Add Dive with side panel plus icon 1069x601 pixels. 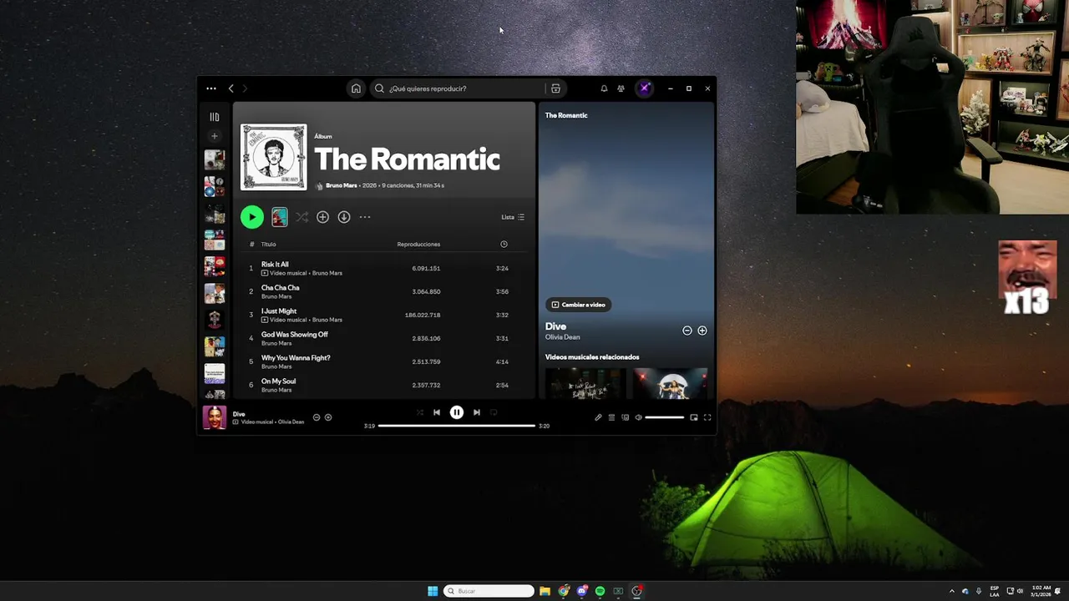tap(702, 331)
